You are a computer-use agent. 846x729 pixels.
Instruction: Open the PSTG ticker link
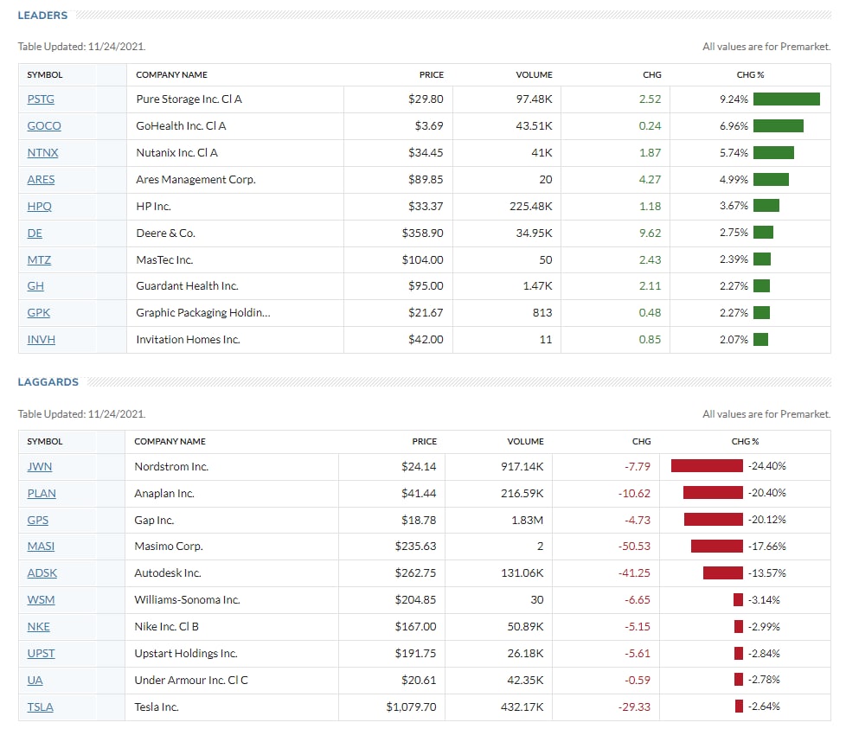pos(41,99)
